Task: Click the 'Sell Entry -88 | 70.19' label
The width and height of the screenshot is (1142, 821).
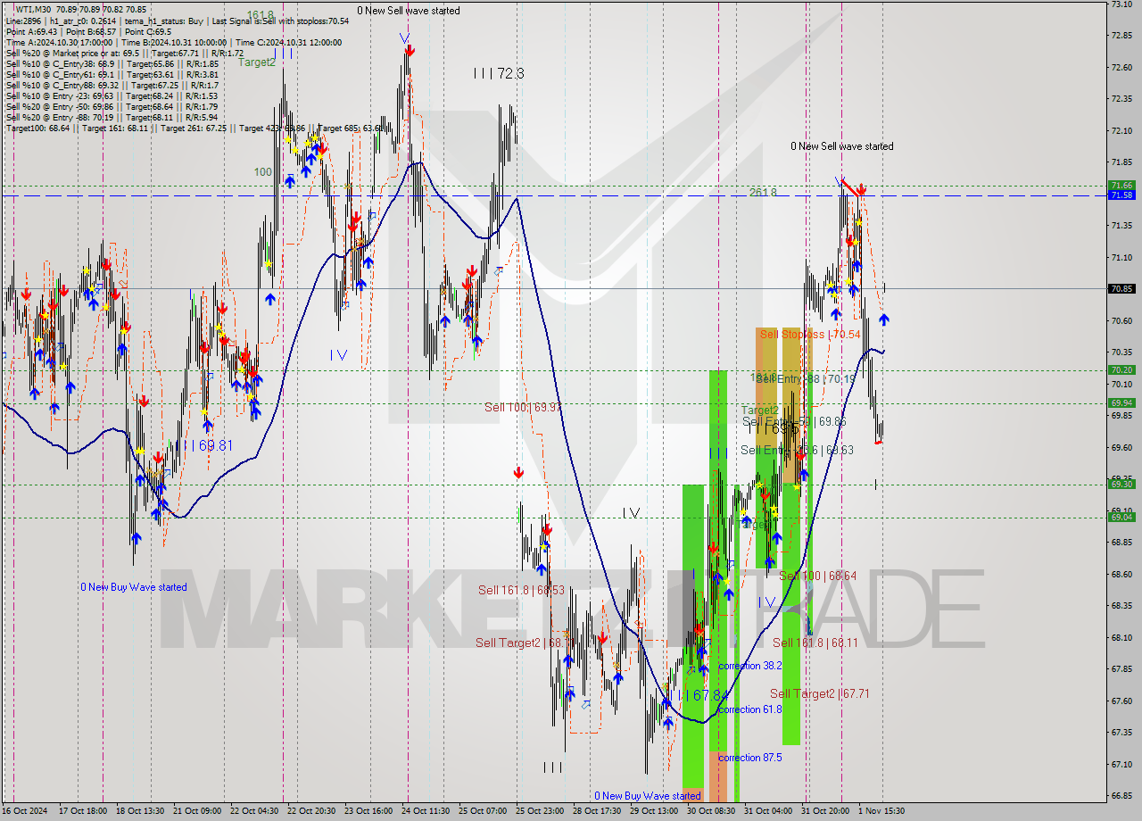Action: [x=807, y=378]
